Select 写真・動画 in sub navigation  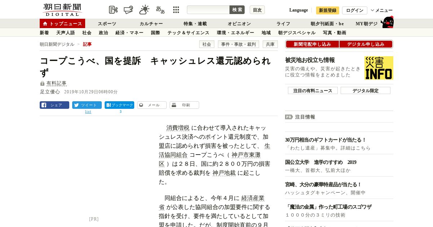(x=334, y=32)
